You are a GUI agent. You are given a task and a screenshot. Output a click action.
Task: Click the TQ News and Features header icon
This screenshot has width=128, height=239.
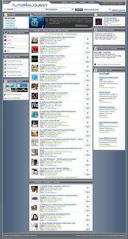[96, 49]
